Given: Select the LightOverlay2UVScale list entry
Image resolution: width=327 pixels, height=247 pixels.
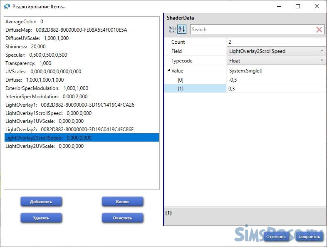Looking at the screenshot, I should pyautogui.click(x=44, y=146).
